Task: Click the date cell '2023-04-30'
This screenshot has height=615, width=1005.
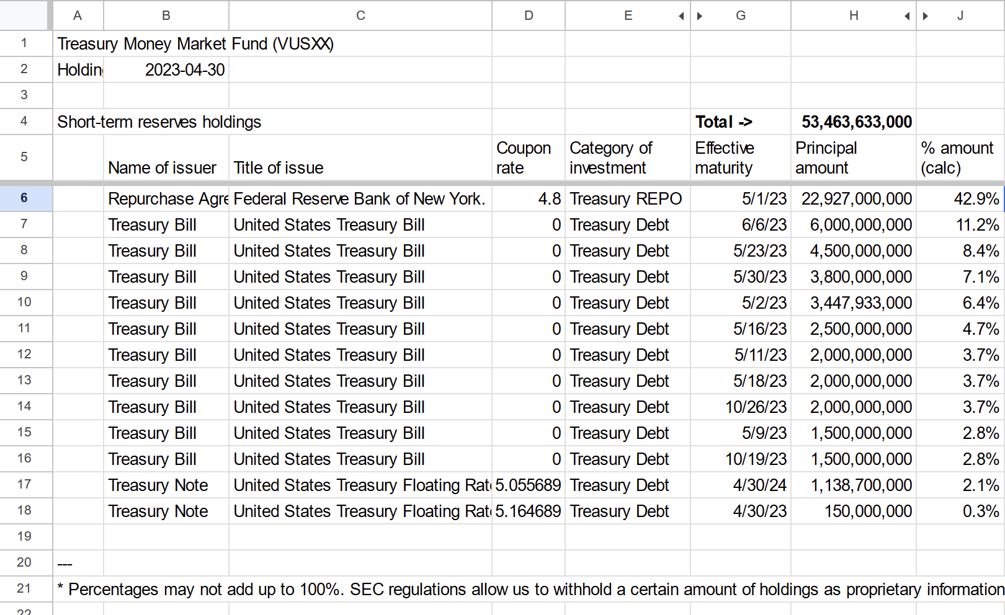Action: click(x=166, y=70)
